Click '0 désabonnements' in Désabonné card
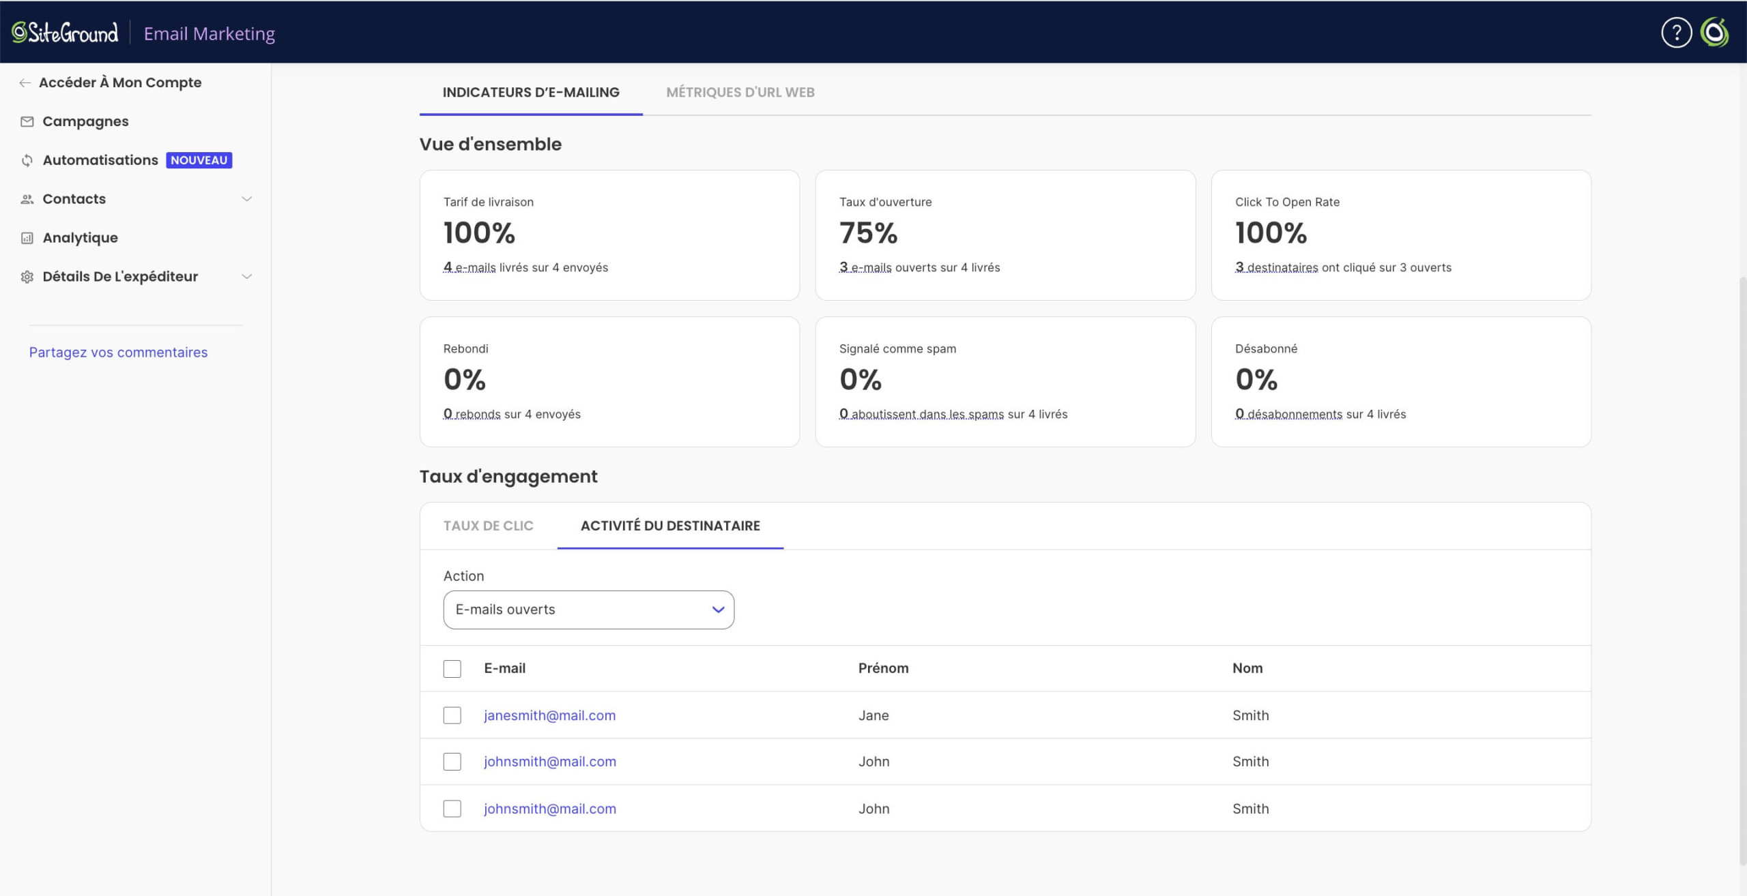The image size is (1747, 896). 1288,414
